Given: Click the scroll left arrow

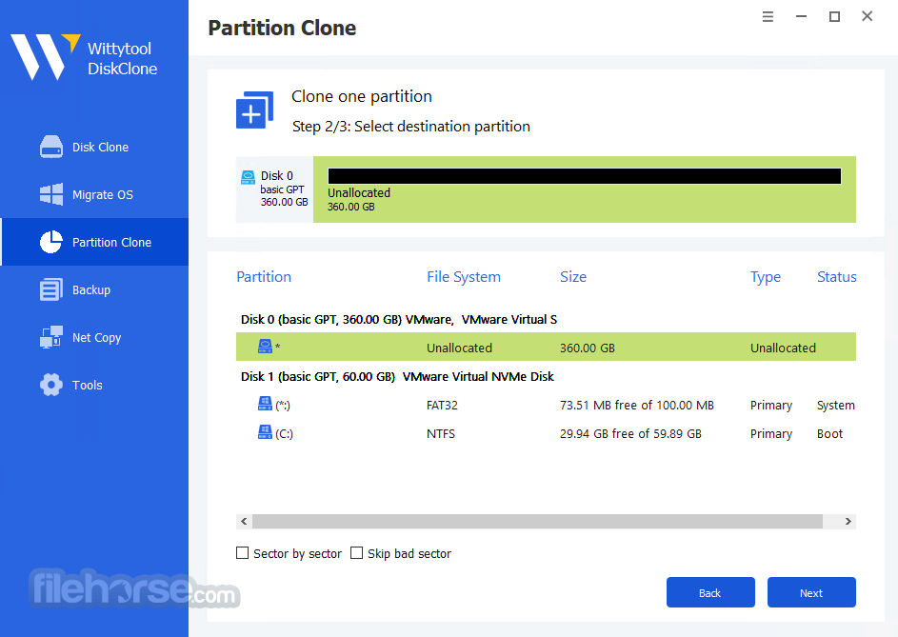Looking at the screenshot, I should (244, 521).
